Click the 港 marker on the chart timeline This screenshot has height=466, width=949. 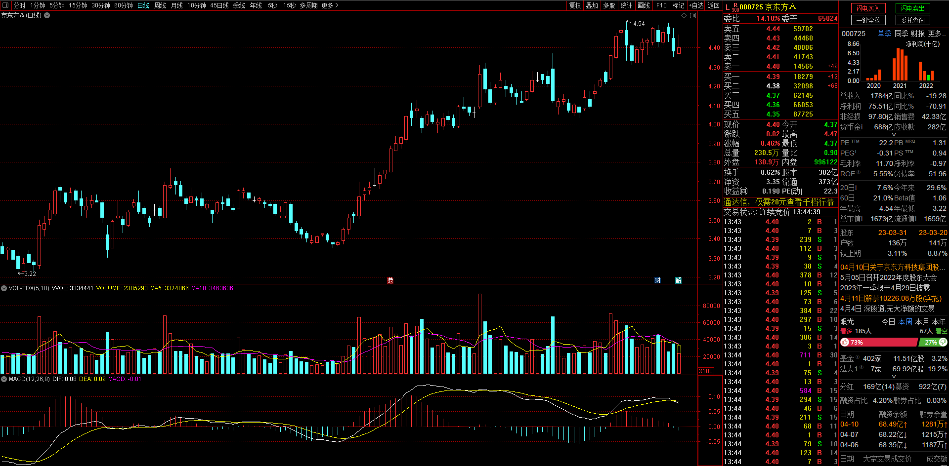coord(390,280)
